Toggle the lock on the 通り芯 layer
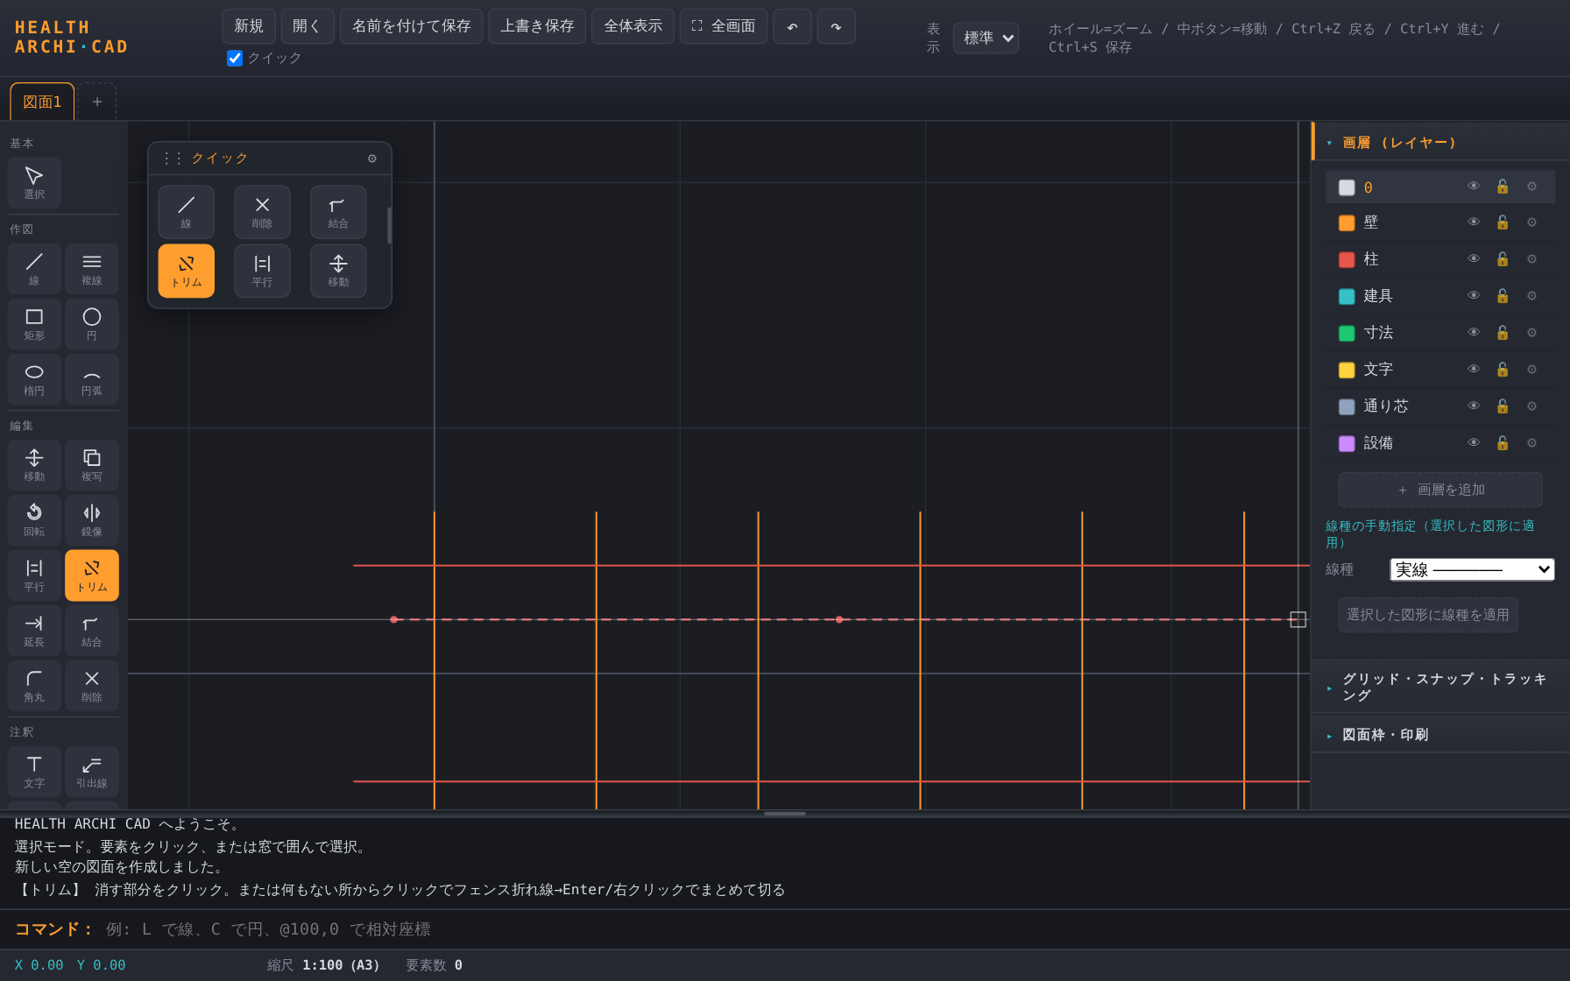The width and height of the screenshot is (1570, 981). (1503, 406)
